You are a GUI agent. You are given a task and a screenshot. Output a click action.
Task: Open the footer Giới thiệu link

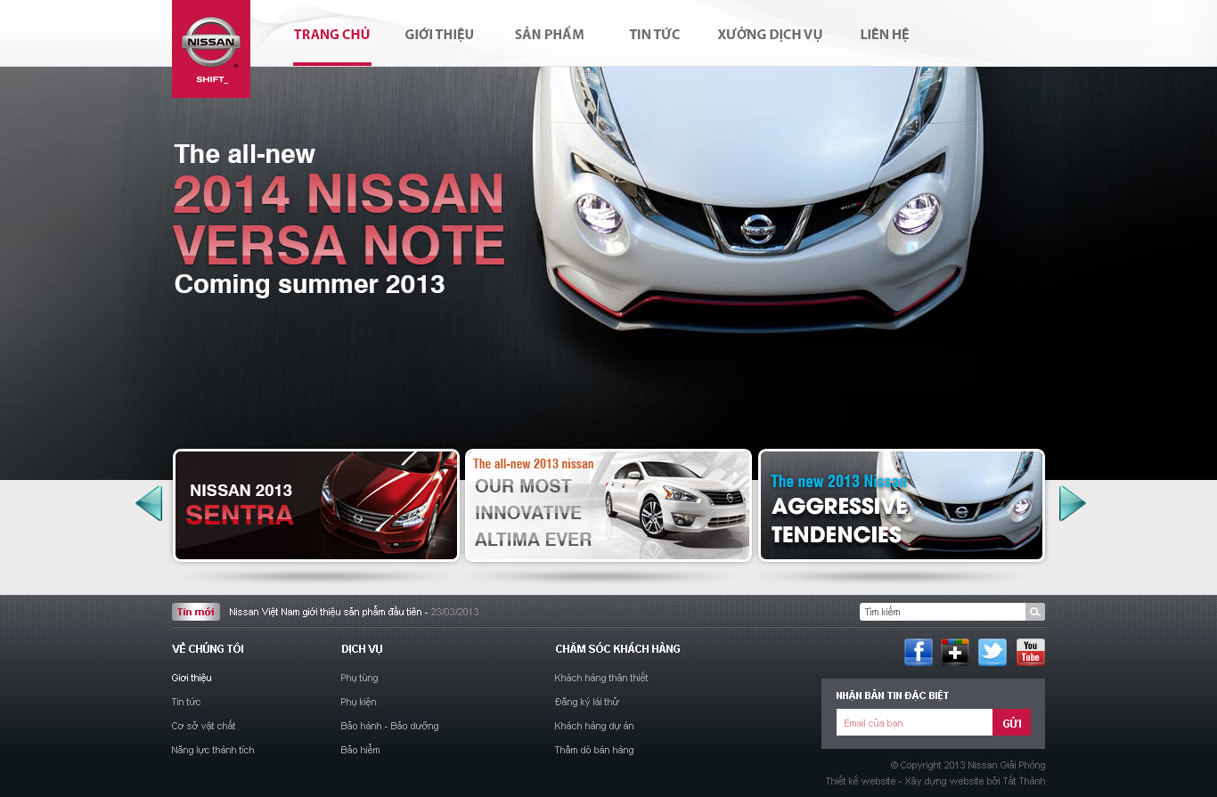pos(192,678)
